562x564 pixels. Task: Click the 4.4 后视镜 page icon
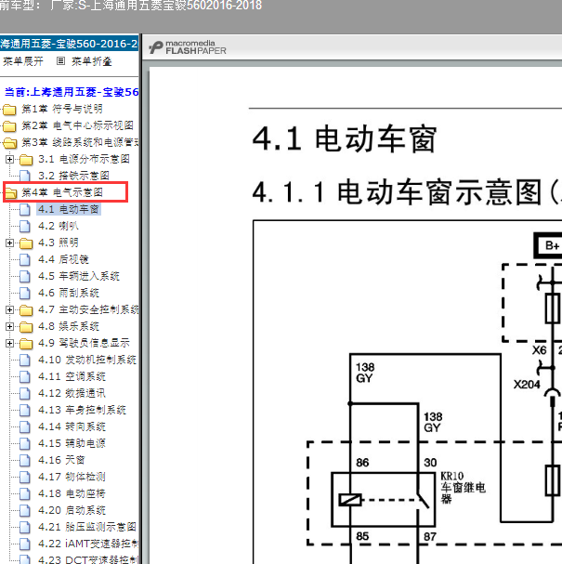25,259
